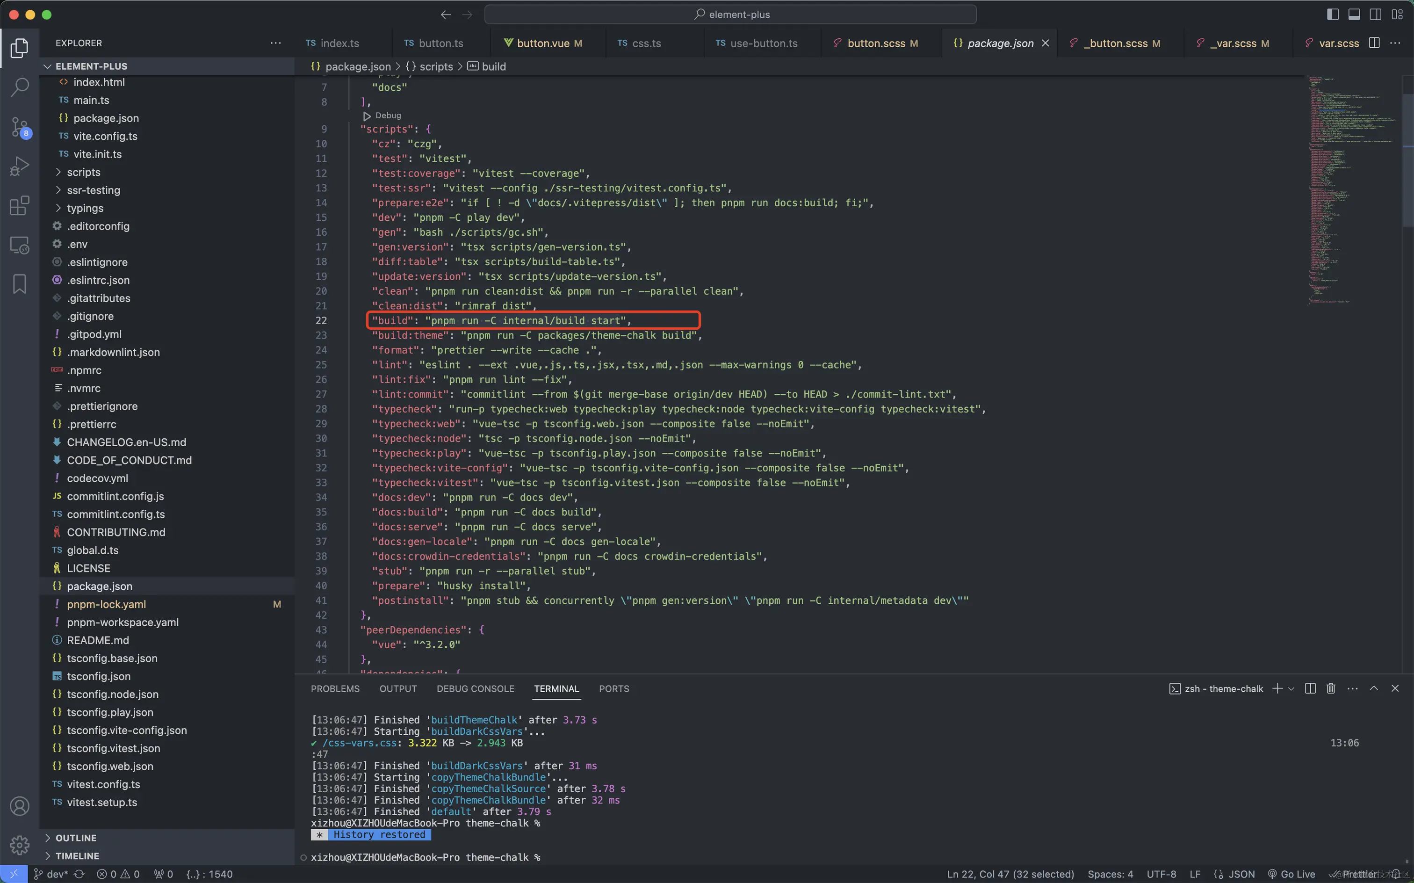The height and width of the screenshot is (883, 1414).
Task: Click Go Live in status bar
Action: click(1291, 874)
